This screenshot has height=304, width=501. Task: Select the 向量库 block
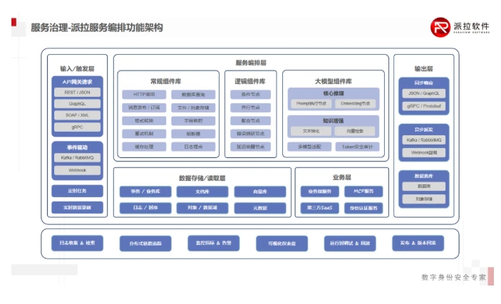[260, 192]
